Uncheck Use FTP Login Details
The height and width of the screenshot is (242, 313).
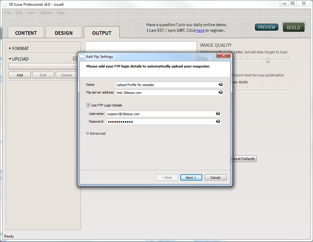pyautogui.click(x=88, y=105)
